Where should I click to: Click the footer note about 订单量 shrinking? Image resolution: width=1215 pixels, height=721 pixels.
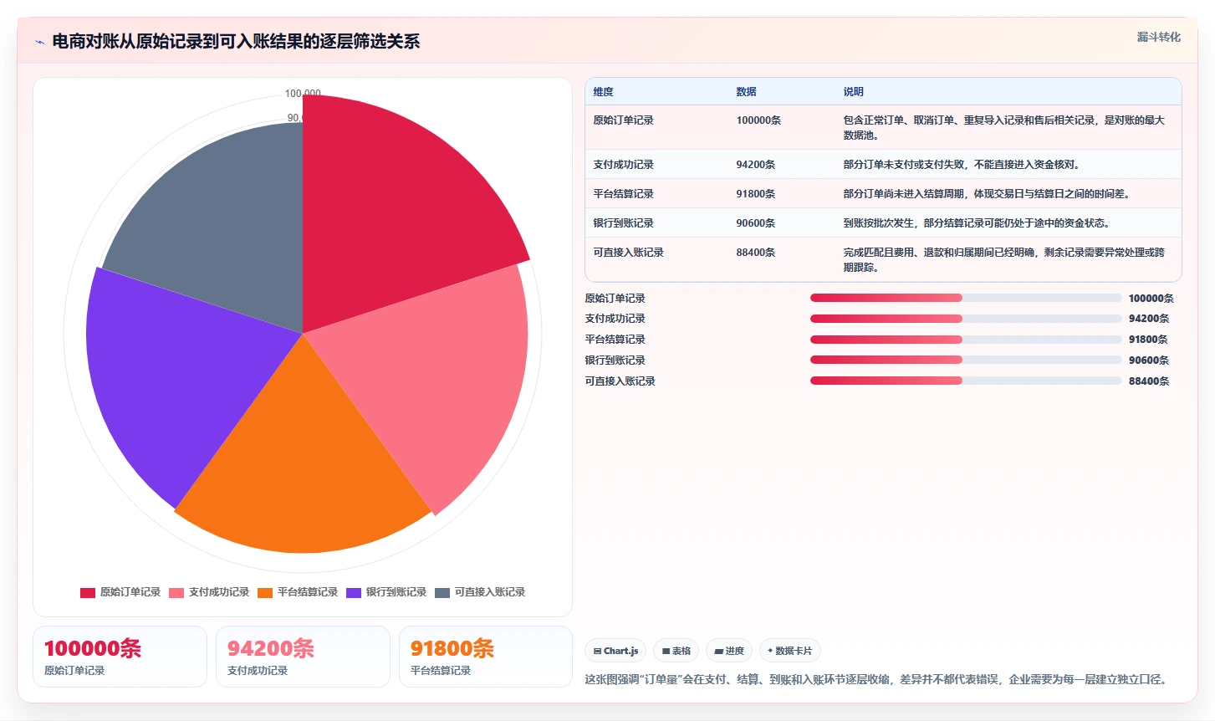tap(876, 679)
